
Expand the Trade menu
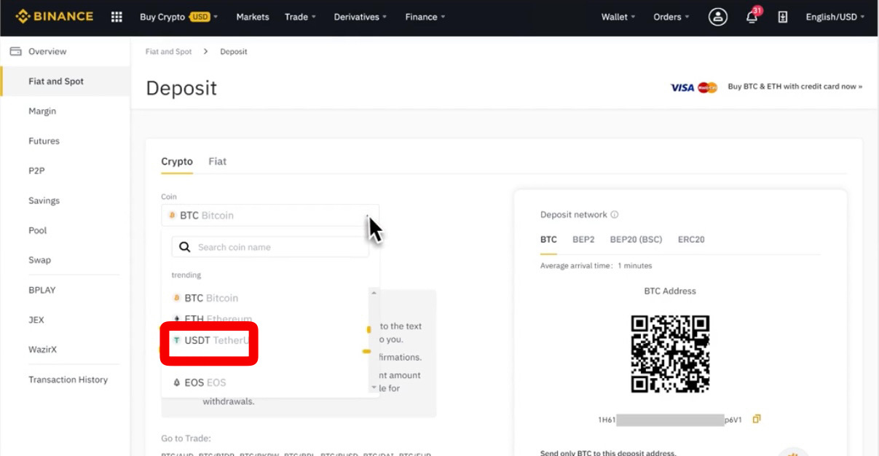point(300,17)
